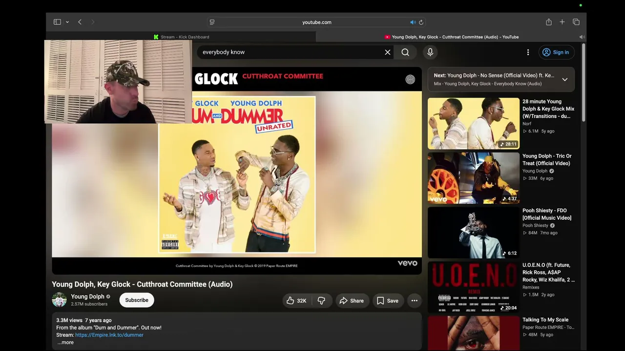Play the Pooh Shiesty FDO thumbnail

474,233
